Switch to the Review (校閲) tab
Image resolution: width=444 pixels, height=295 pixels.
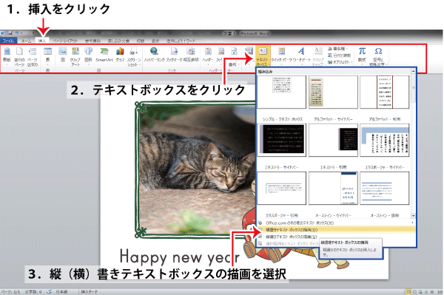click(141, 41)
